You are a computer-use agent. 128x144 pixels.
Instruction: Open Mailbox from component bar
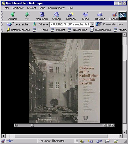pos(90,141)
